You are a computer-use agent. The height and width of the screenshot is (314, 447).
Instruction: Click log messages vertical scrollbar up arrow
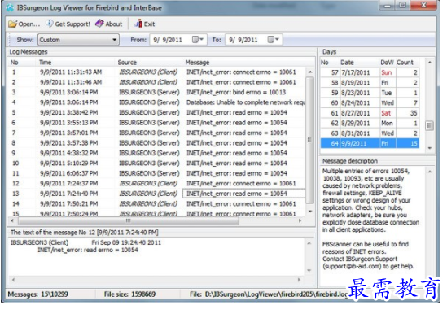click(x=310, y=72)
